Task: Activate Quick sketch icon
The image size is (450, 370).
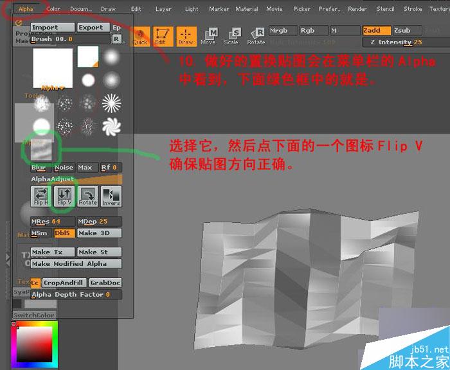Action: (139, 37)
